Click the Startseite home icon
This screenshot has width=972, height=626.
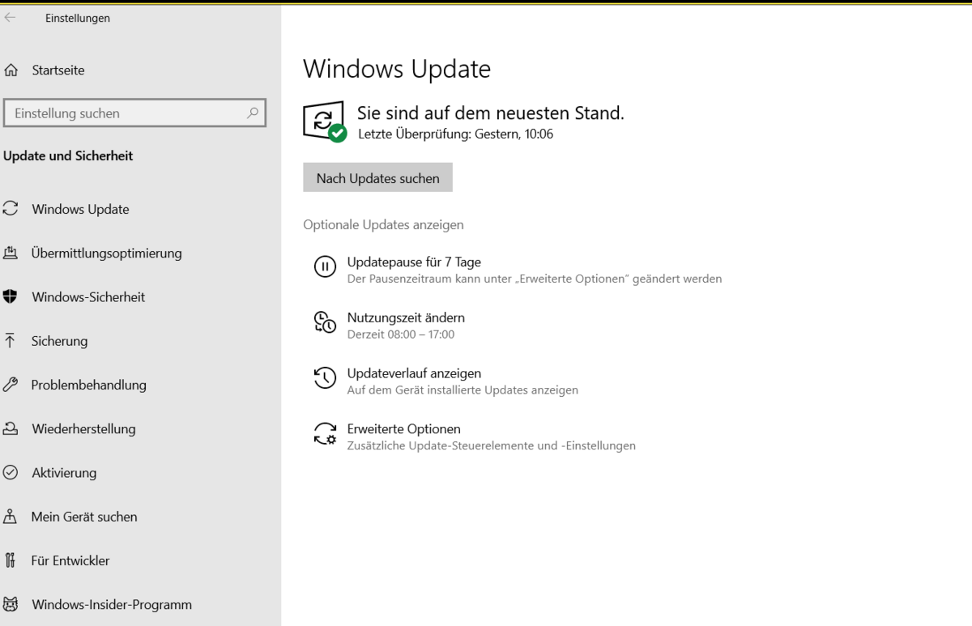click(11, 70)
